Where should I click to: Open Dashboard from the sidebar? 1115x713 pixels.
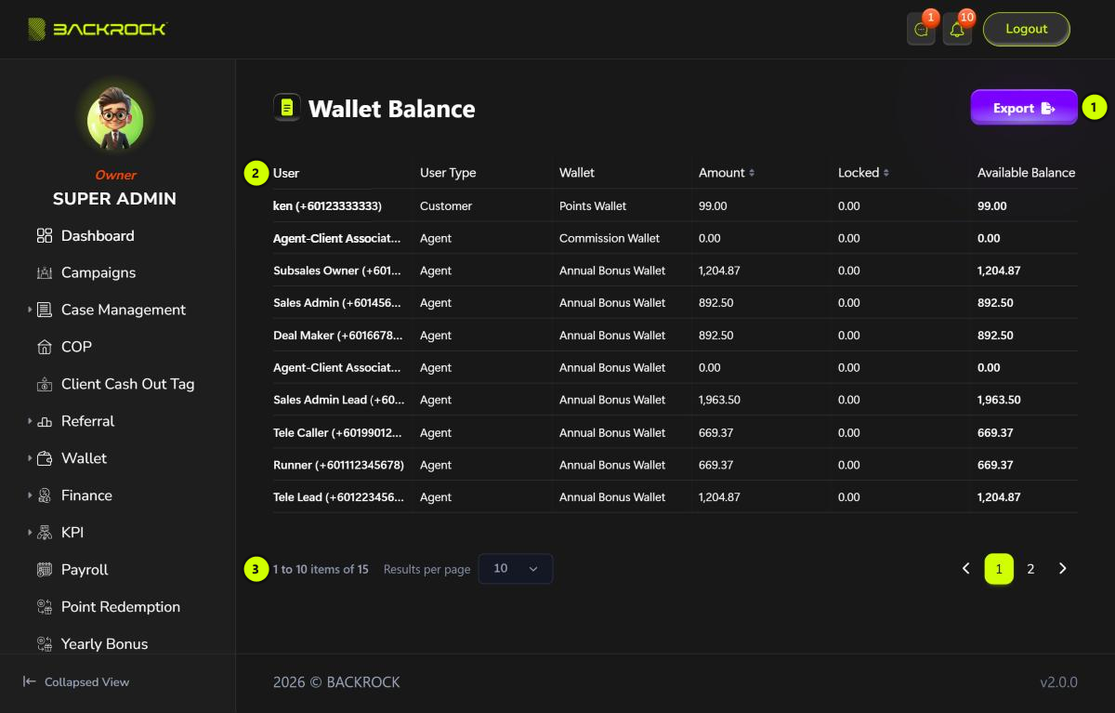pyautogui.click(x=98, y=236)
